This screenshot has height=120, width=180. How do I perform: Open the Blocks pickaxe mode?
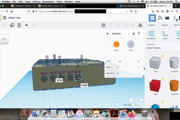click(160, 18)
